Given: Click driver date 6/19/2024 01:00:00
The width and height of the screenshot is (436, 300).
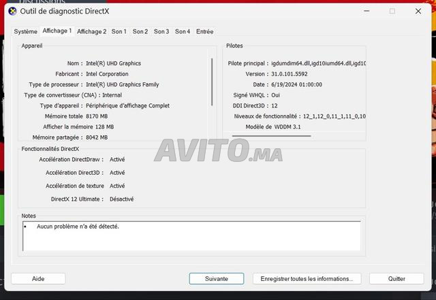Looking at the screenshot, I should (x=297, y=84).
